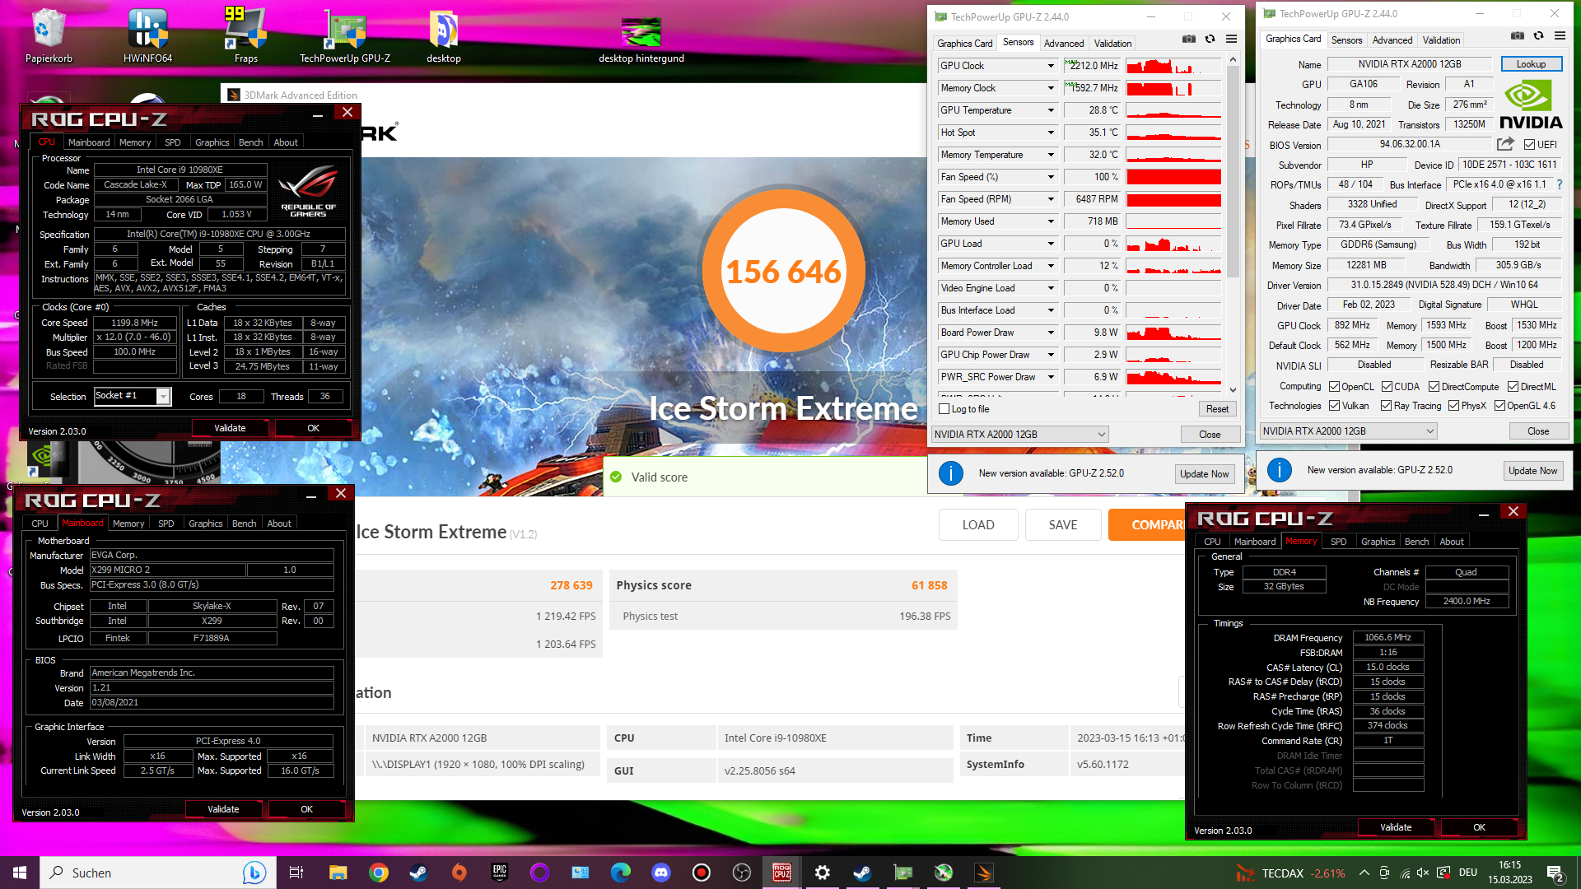Screen dimensions: 1581x889
Task: Click SAVE button in 3DMark
Action: pyautogui.click(x=1063, y=525)
